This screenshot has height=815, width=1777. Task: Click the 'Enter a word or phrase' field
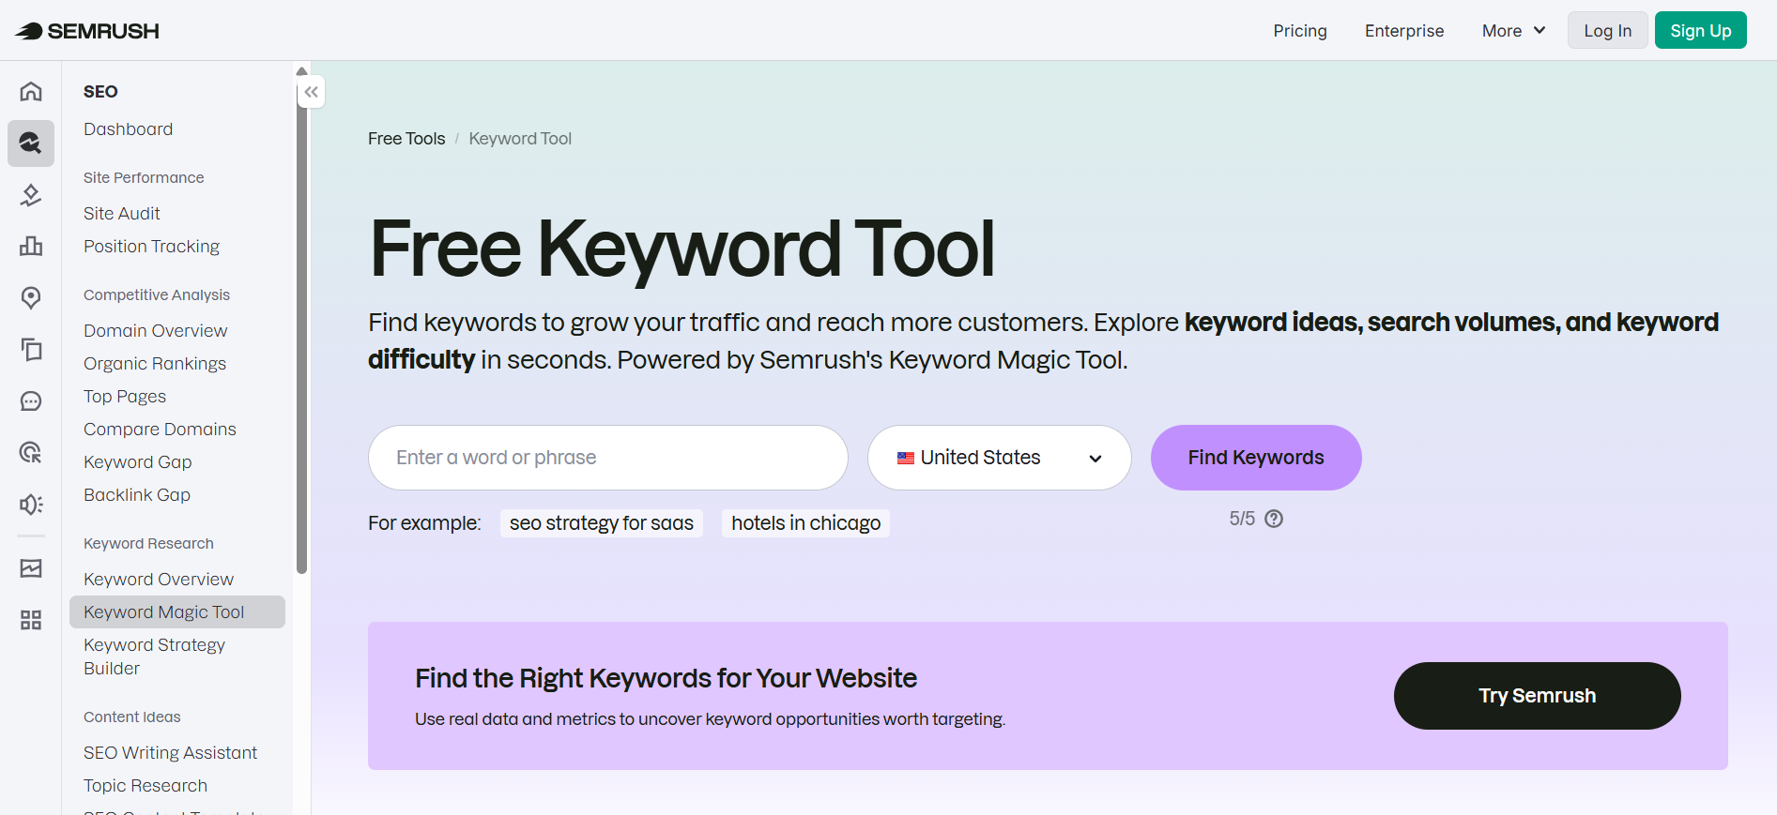tap(607, 458)
